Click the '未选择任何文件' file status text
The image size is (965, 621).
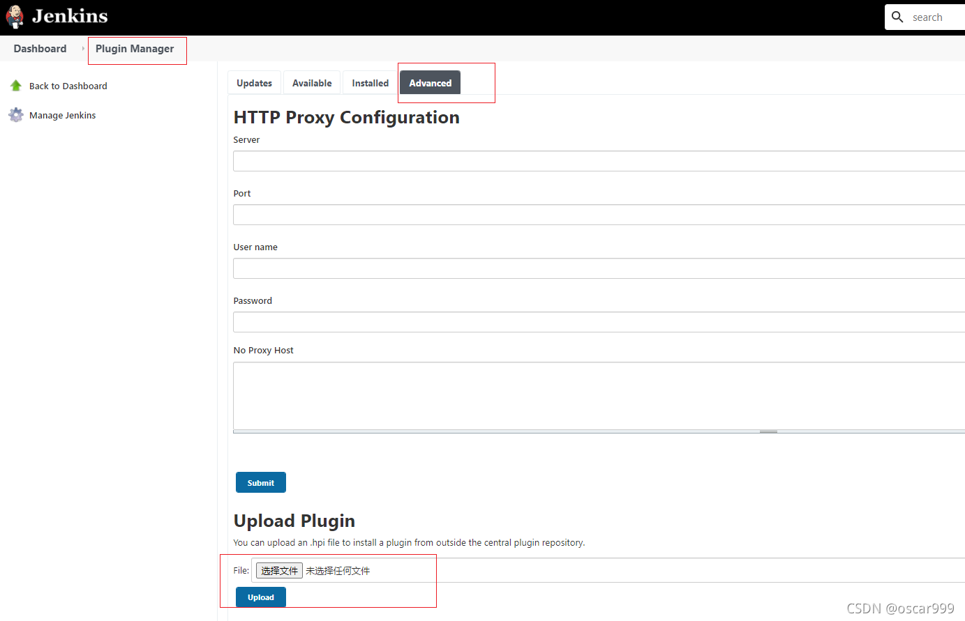pyautogui.click(x=338, y=571)
